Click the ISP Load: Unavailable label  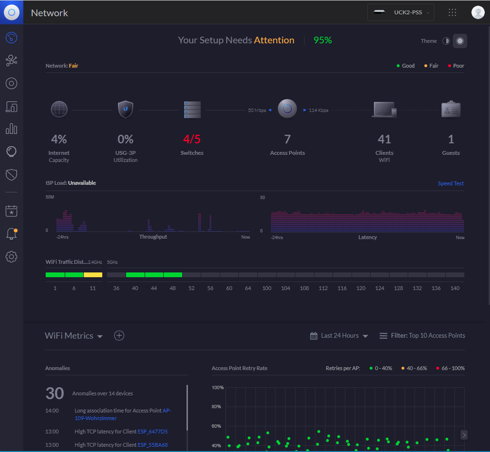70,183
